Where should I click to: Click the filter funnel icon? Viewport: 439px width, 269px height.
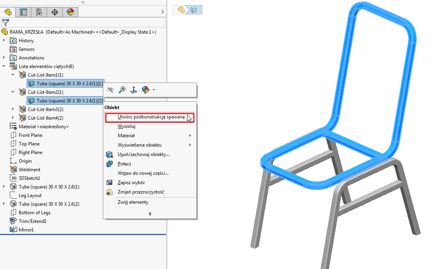coord(5,22)
